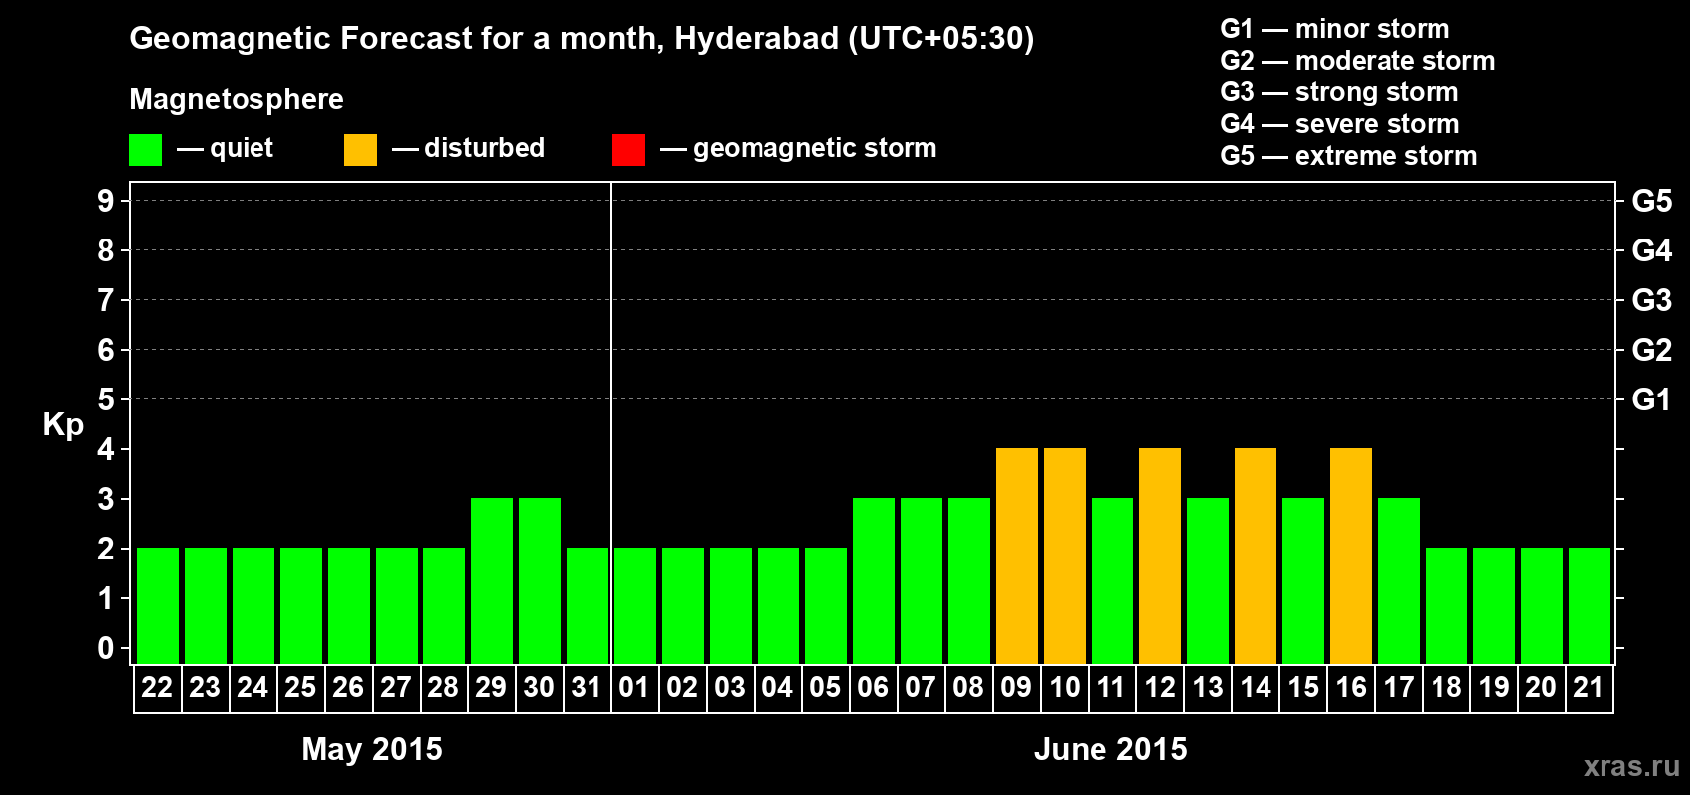The image size is (1690, 795).
Task: Click the 'G1 — minor storm' legend line
Action: (1335, 29)
